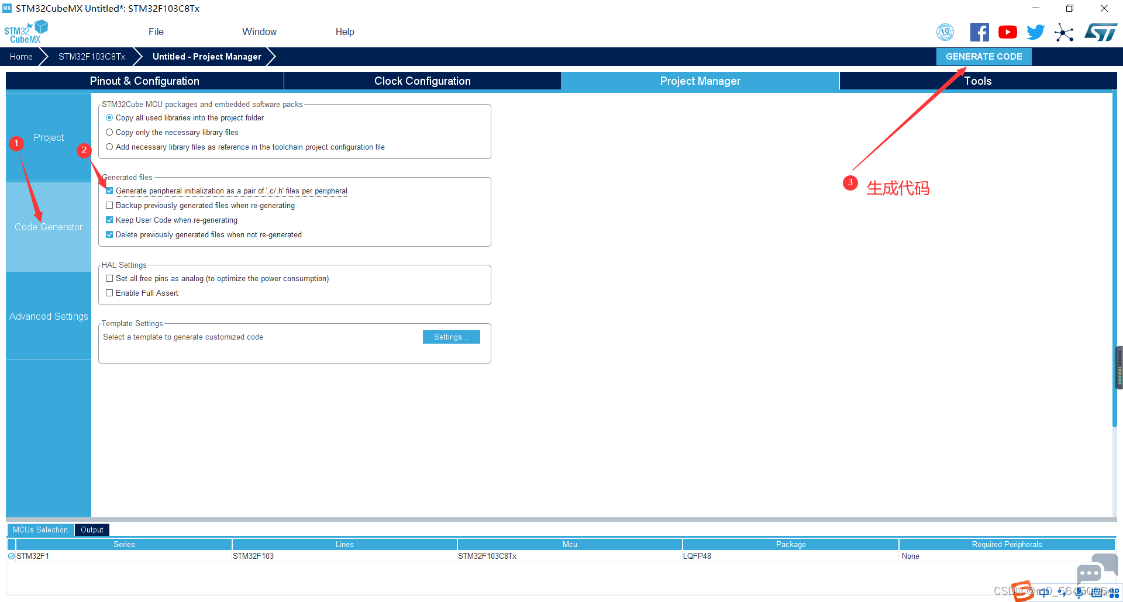Select 'Copy only the necessary library files'
This screenshot has height=602, width=1123.
coord(109,133)
